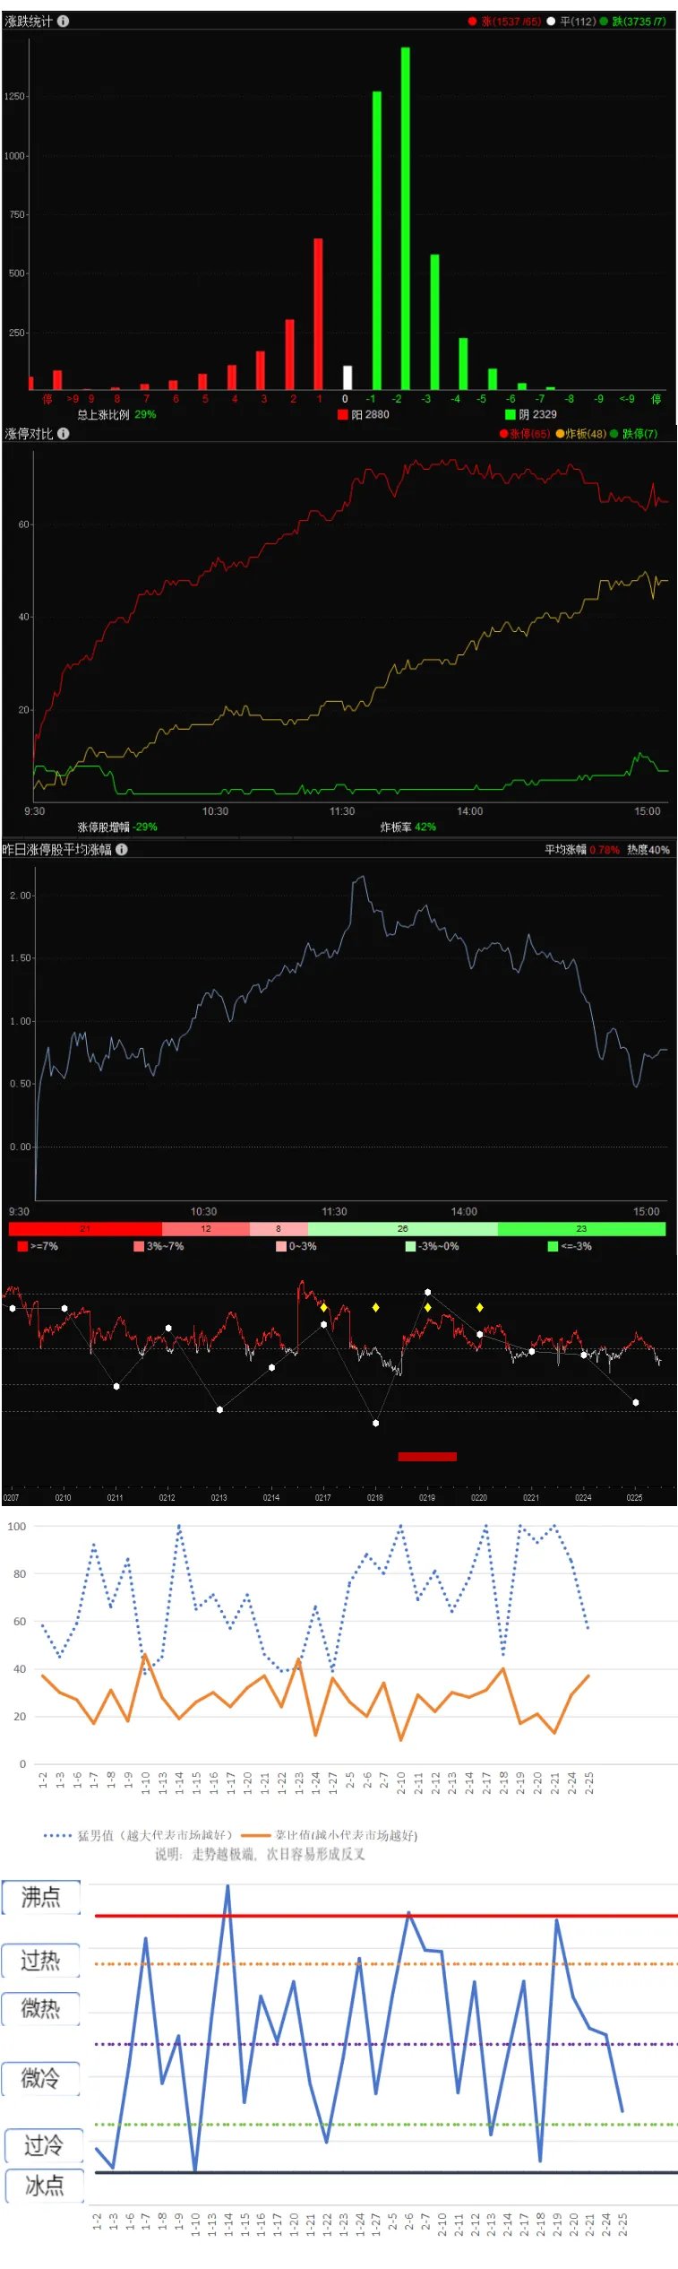Click the white 平(112) legend dot

pos(551,22)
